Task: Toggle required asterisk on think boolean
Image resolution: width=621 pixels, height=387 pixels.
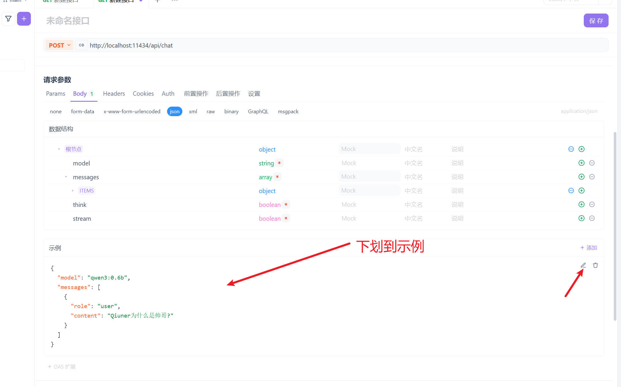Action: tap(286, 205)
